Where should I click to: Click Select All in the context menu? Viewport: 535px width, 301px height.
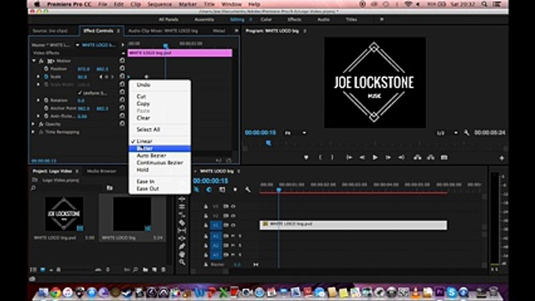(159, 130)
